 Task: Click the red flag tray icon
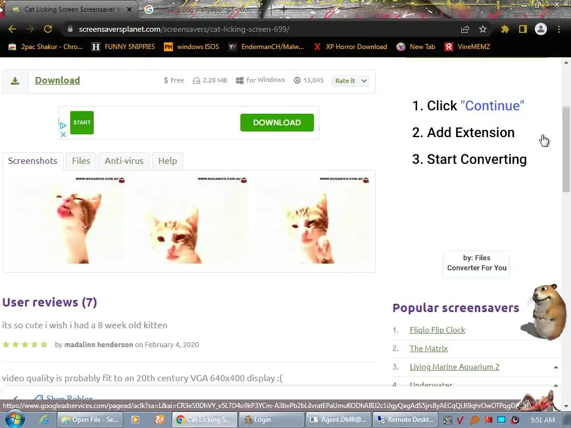coord(488,420)
